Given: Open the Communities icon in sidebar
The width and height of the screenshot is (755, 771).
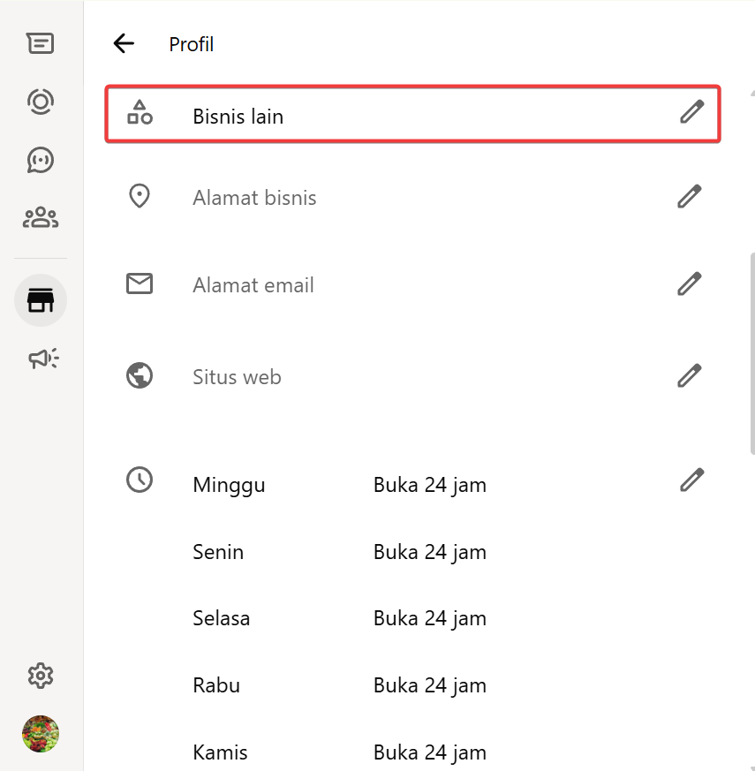Looking at the screenshot, I should point(41,217).
